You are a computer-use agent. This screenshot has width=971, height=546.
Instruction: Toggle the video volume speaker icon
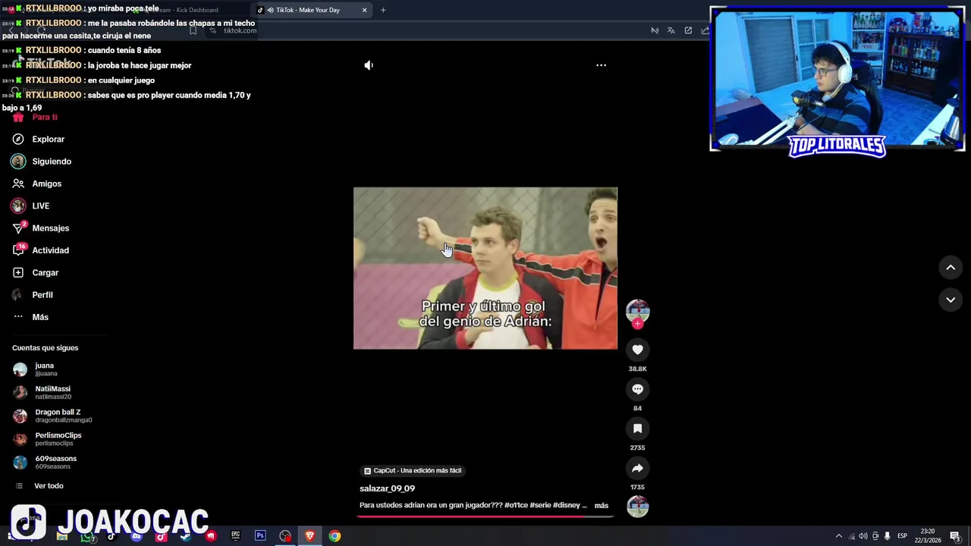pos(369,65)
